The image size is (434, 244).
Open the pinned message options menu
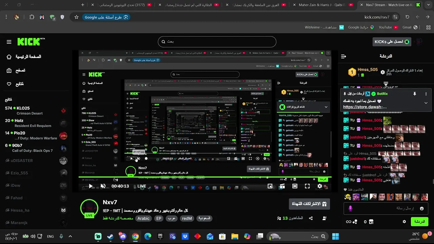point(426,94)
